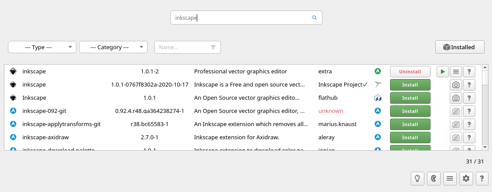Install Inkscape Project AppImage version

click(410, 85)
